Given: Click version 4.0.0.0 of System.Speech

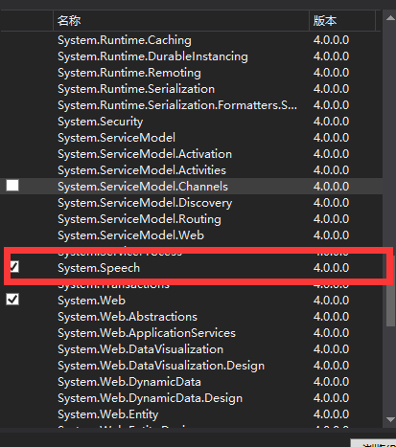Looking at the screenshot, I should click(331, 268).
